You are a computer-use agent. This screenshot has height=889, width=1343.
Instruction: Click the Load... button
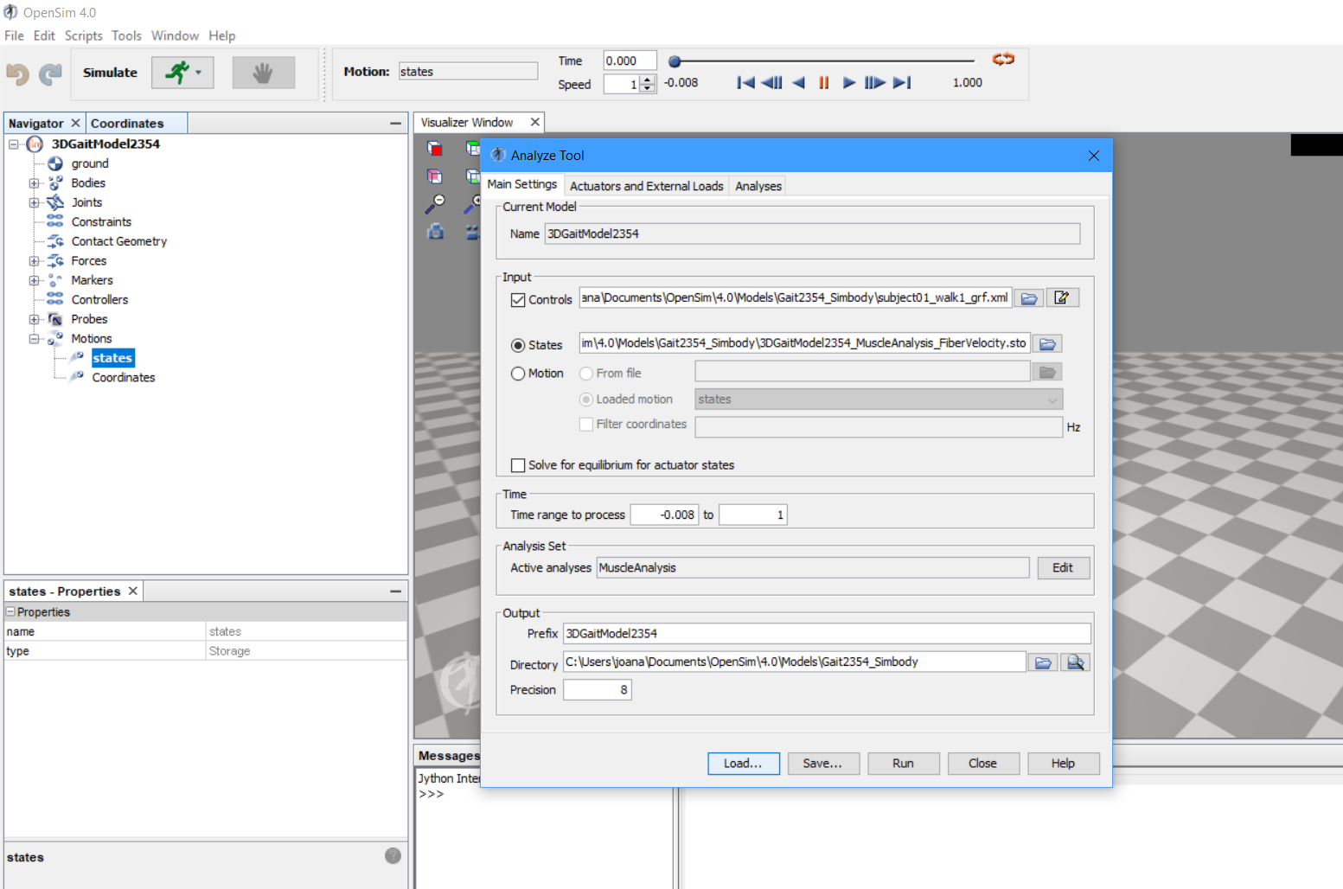pos(744,764)
